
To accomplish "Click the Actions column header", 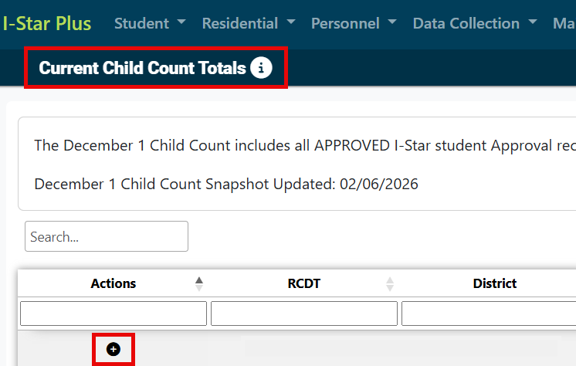I will click(x=114, y=283).
